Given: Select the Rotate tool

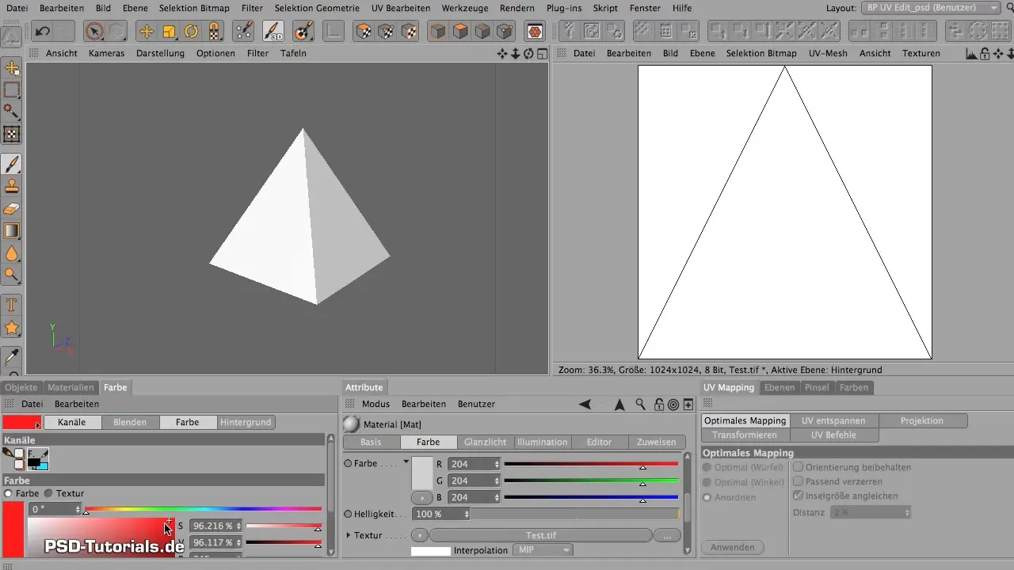Looking at the screenshot, I should [x=191, y=32].
